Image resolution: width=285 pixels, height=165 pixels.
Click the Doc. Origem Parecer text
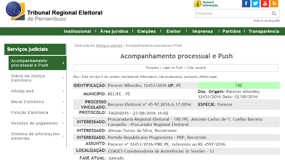pos(229,94)
